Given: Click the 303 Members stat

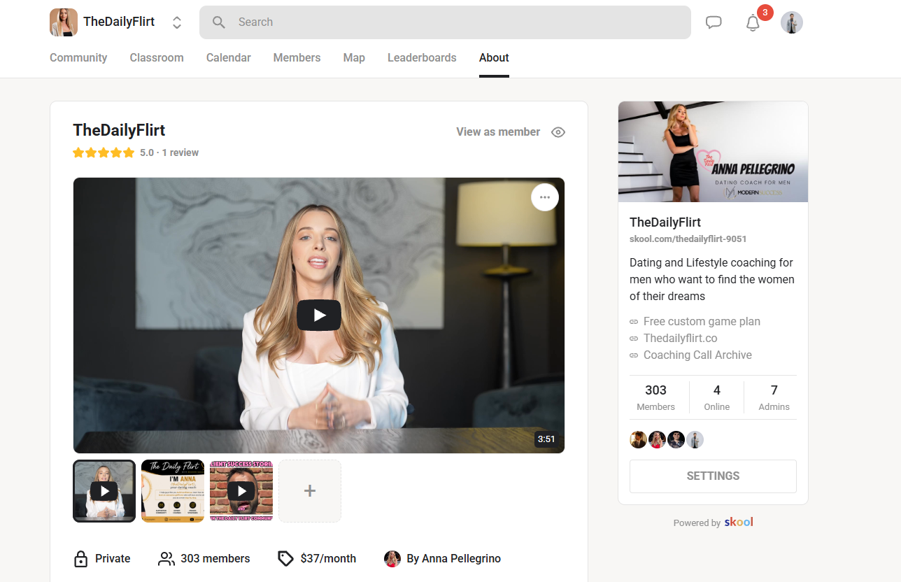Looking at the screenshot, I should [655, 397].
